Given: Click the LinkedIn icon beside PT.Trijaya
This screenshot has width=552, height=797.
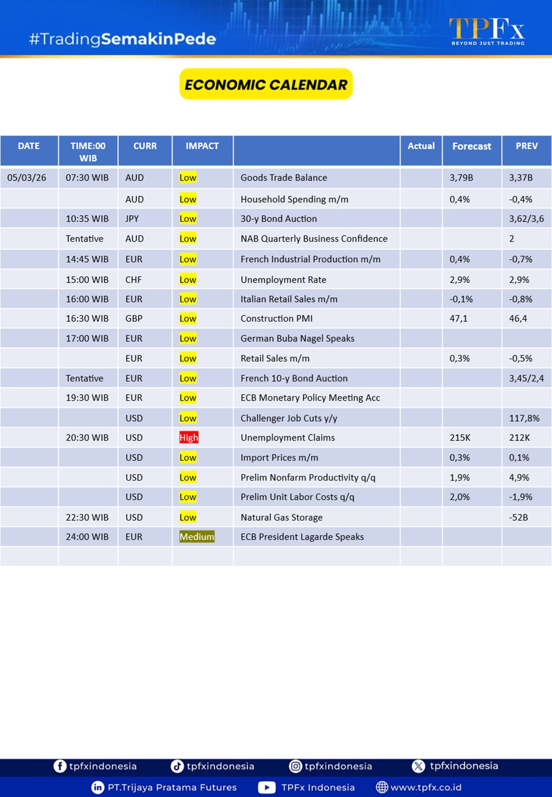Looking at the screenshot, I should click(x=98, y=787).
